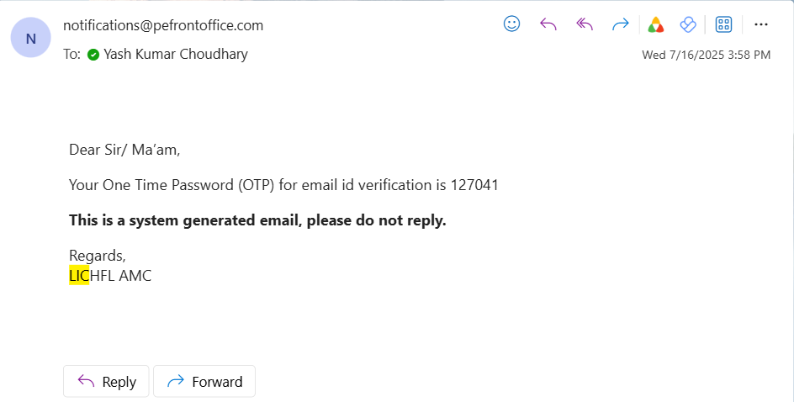
Task: Click the Reply All double-arrow icon
Action: 585,24
